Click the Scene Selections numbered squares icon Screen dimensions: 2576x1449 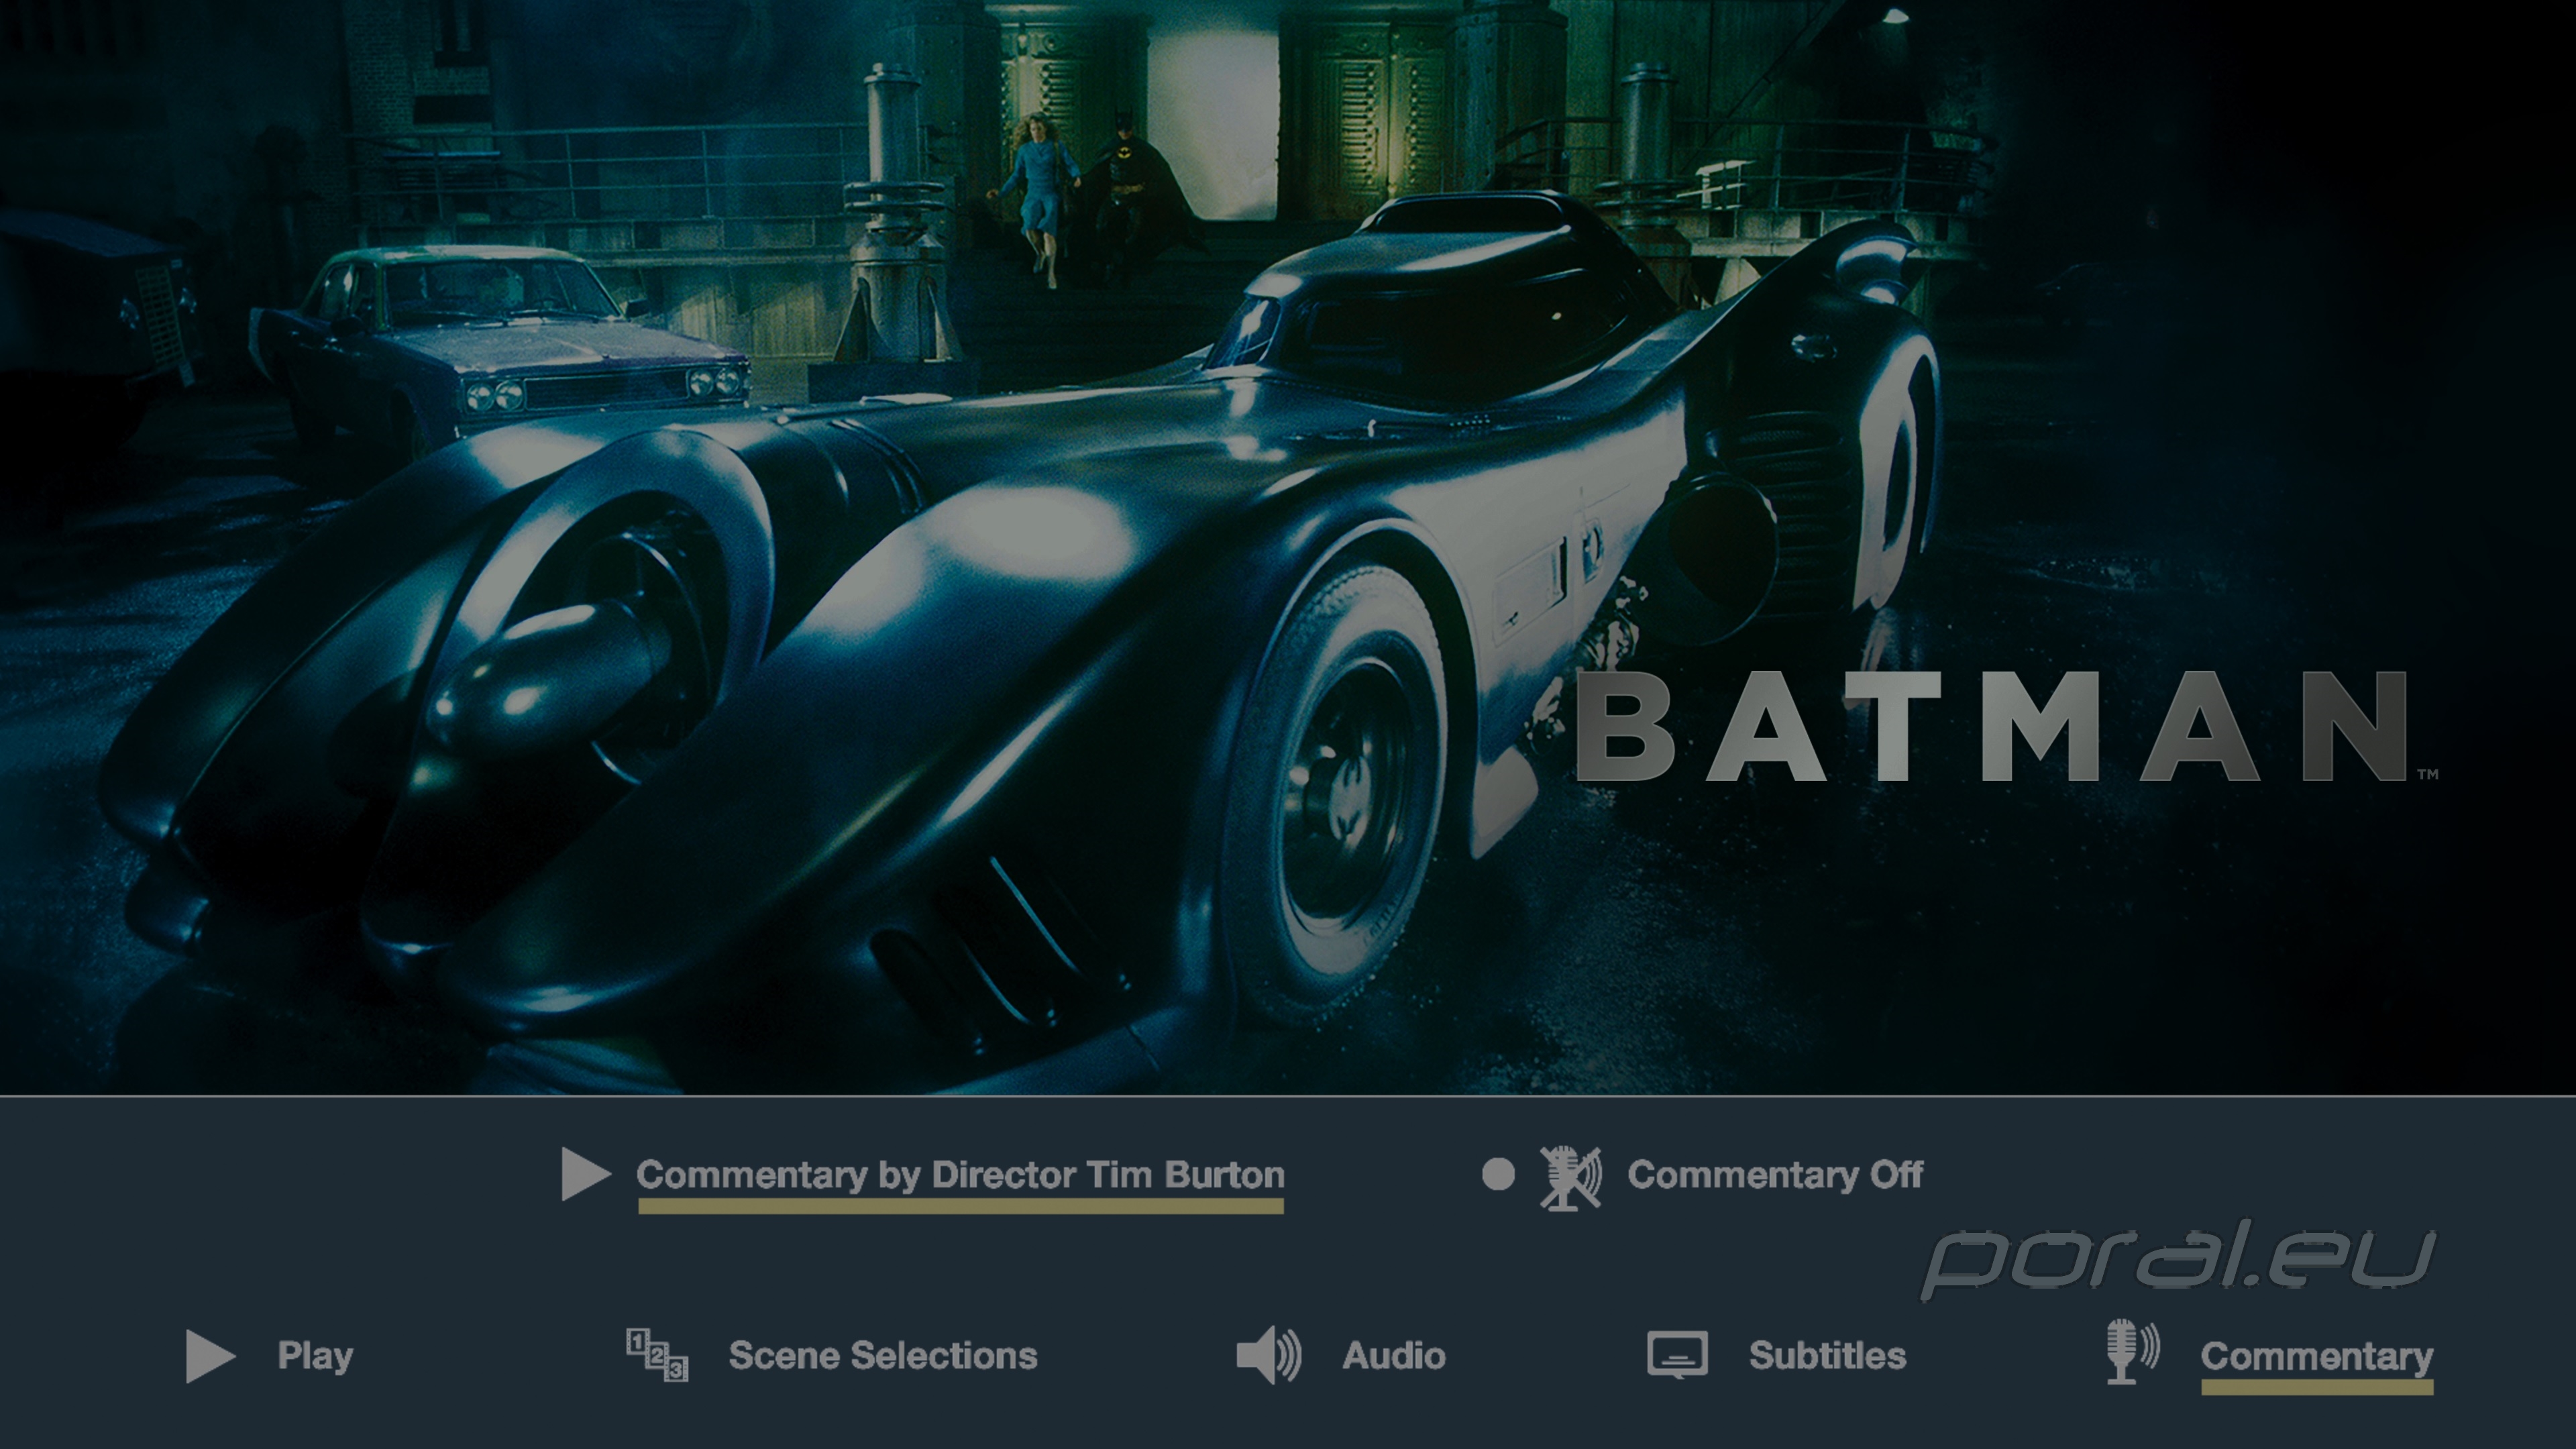(657, 1355)
